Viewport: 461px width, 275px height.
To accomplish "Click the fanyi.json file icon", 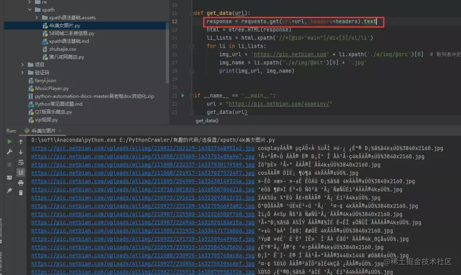I will (x=31, y=80).
